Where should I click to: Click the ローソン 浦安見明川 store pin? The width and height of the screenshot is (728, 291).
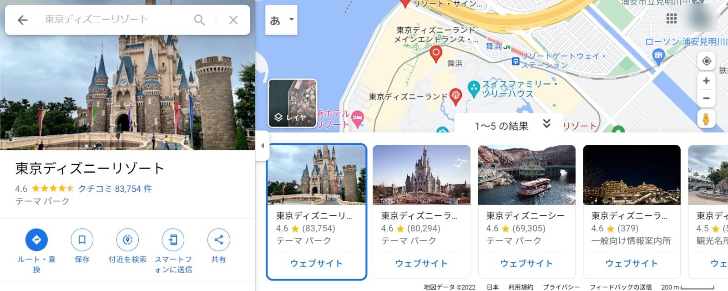pos(658,57)
